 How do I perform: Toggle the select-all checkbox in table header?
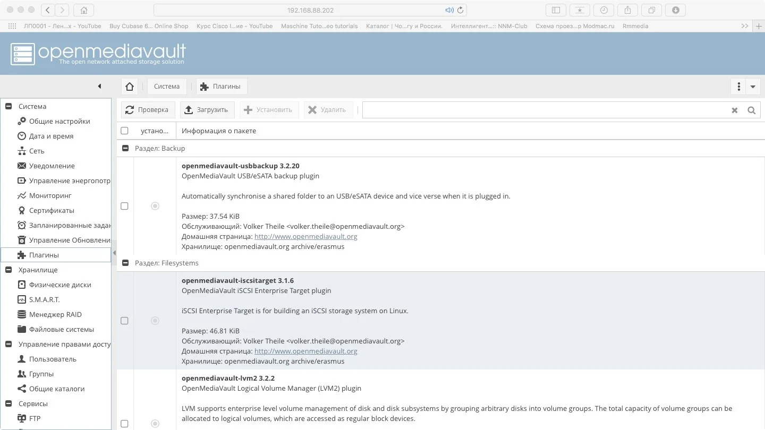point(124,131)
